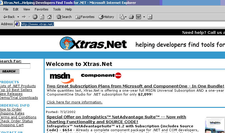Click the SEARCH button
Viewport: 225px width, 133px height.
[x=9, y=71]
